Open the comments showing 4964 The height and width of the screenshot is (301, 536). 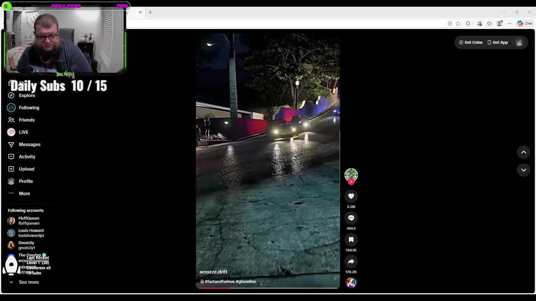pyautogui.click(x=351, y=218)
